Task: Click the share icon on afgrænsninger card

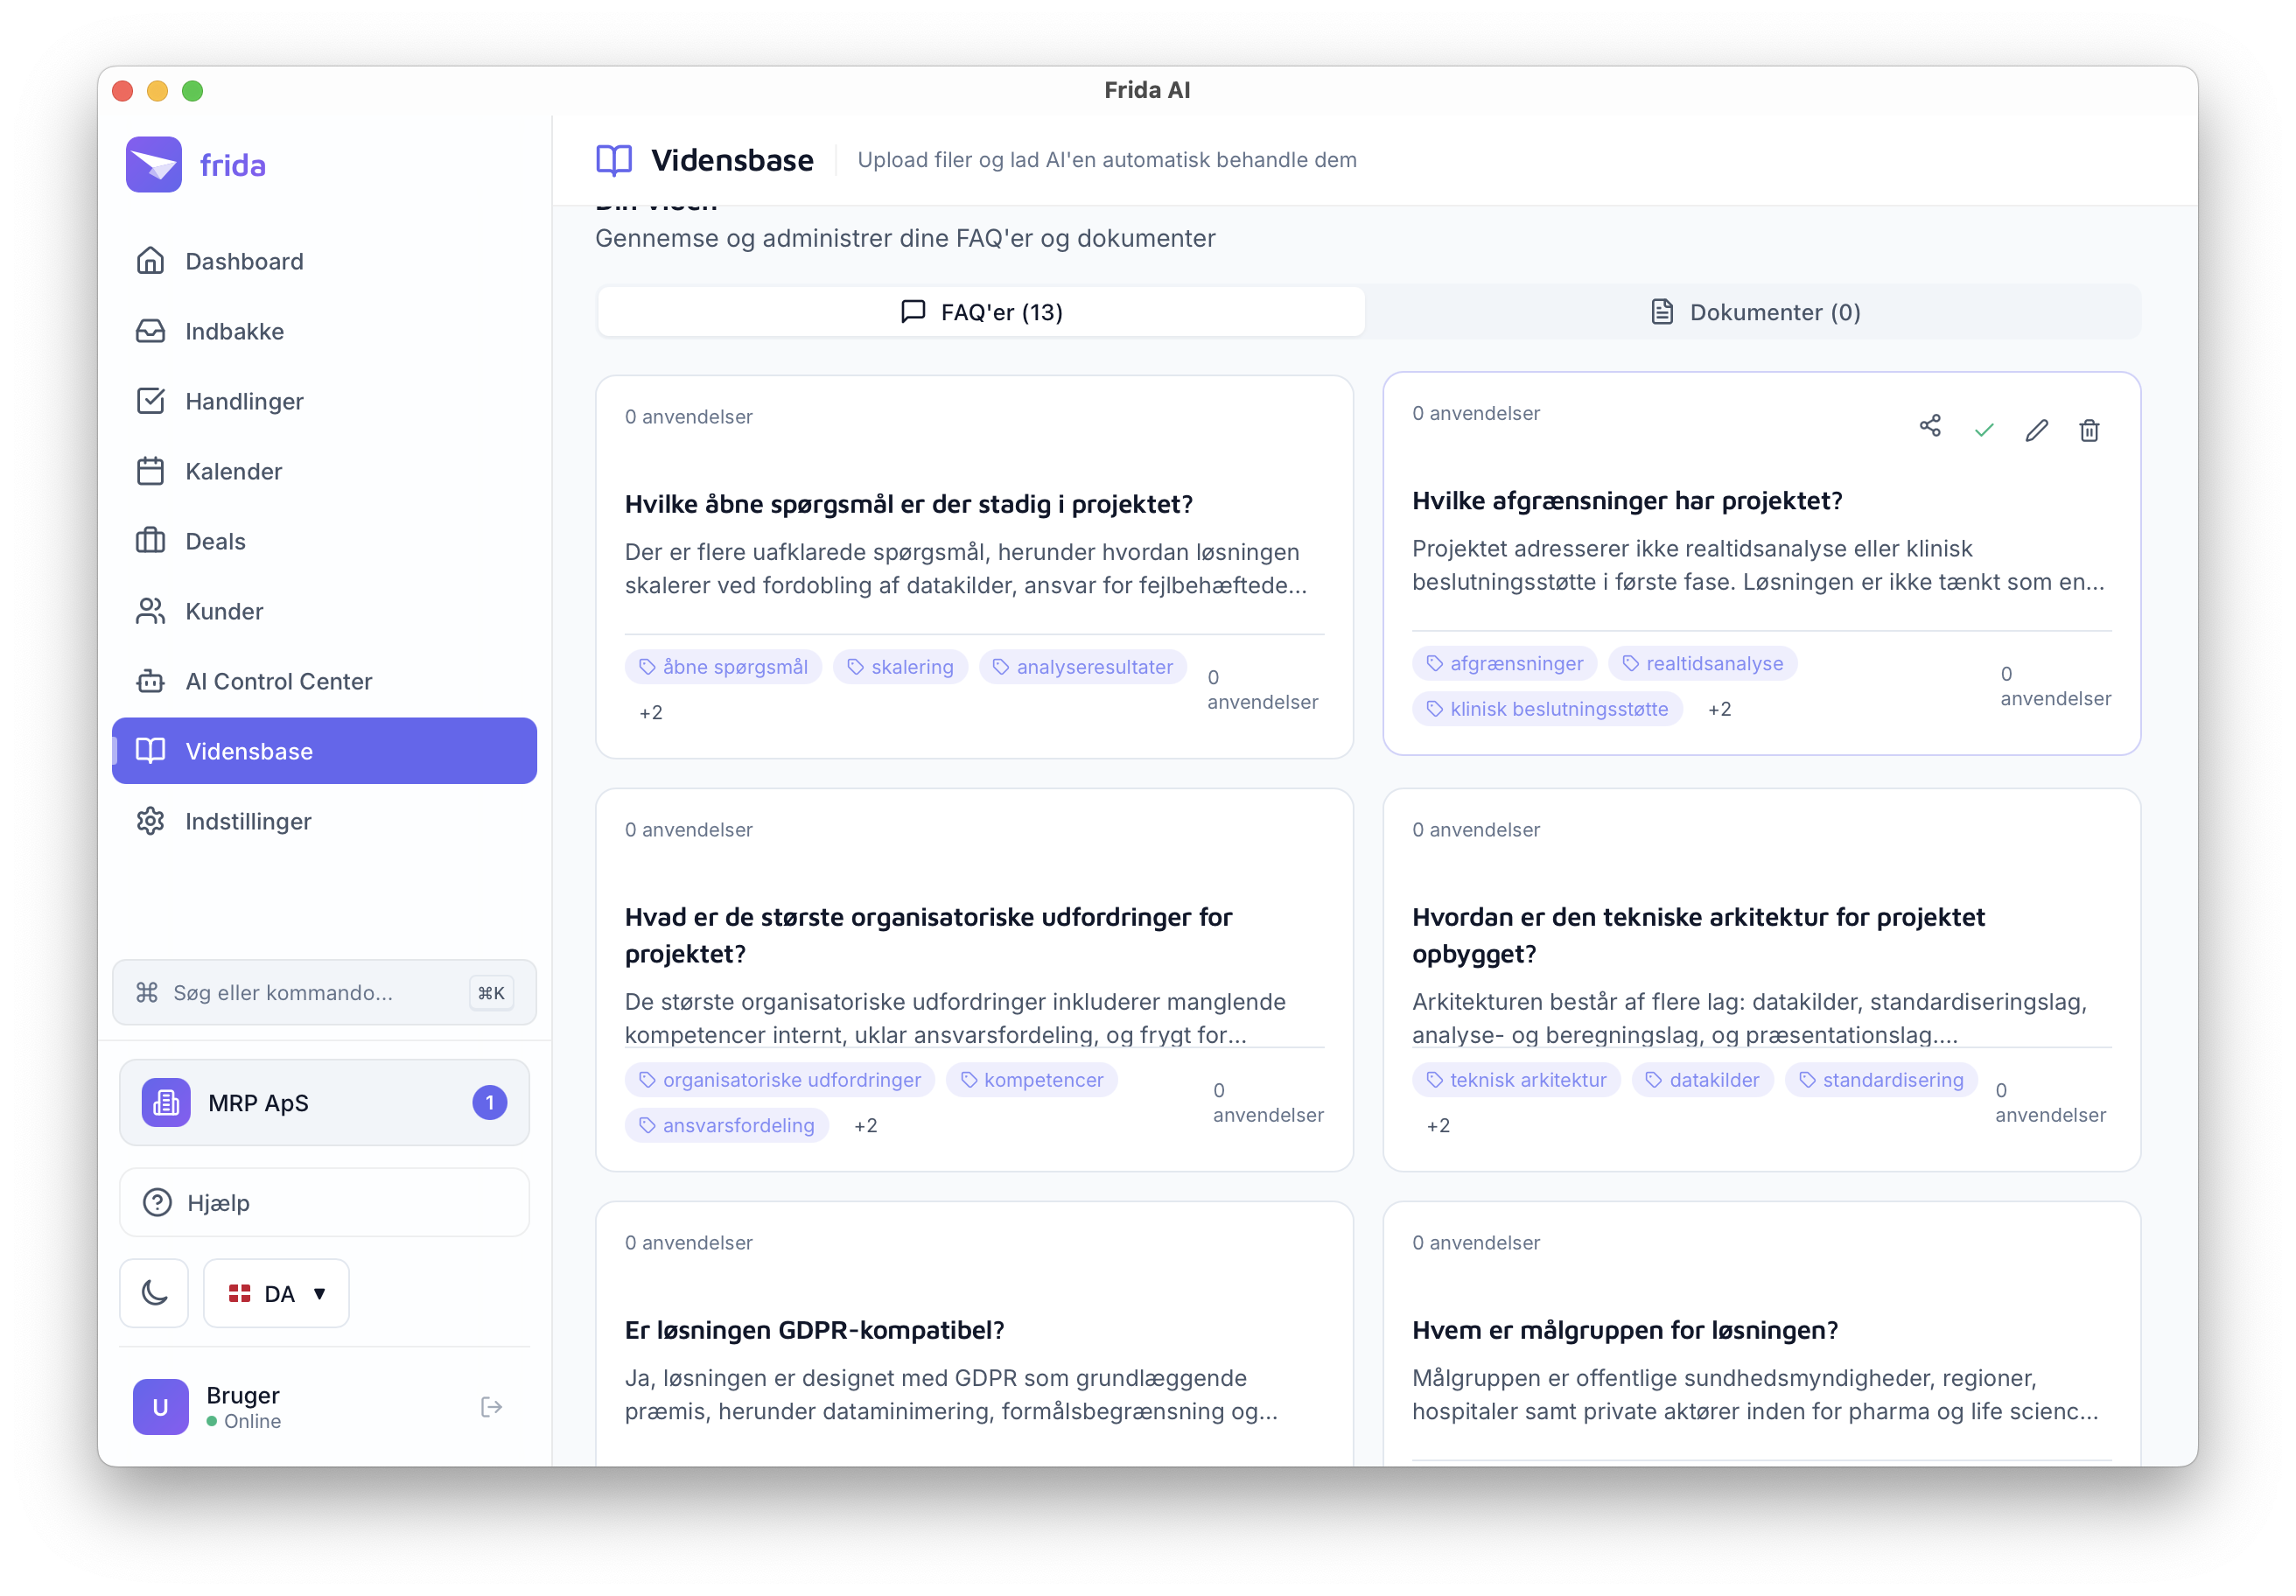Action: (x=1929, y=427)
